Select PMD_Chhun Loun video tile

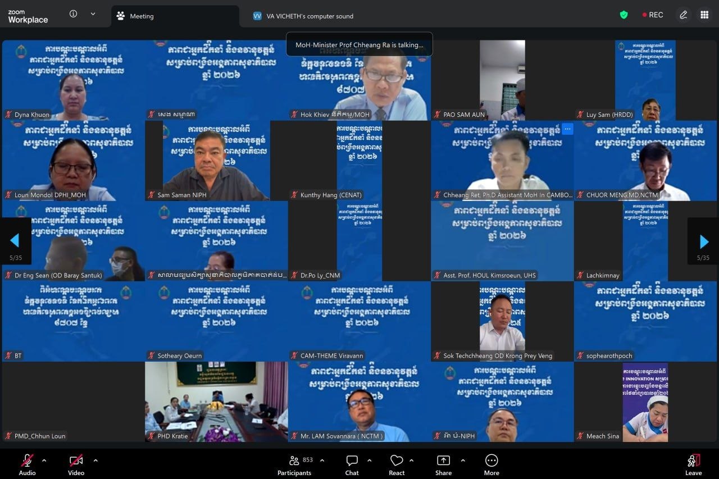[74, 402]
